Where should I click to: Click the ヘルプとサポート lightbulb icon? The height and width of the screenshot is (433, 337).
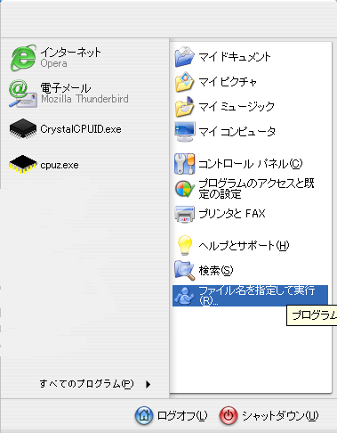point(184,245)
